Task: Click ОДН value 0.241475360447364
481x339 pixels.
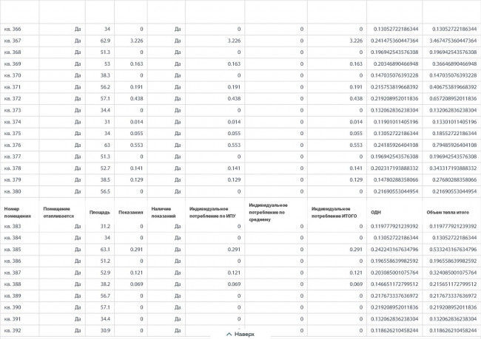Action: click(394, 41)
